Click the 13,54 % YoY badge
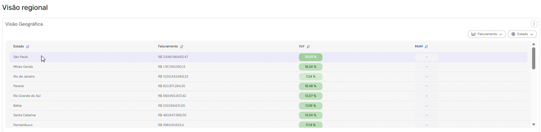Image resolution: width=541 pixels, height=132 pixels. [310, 115]
